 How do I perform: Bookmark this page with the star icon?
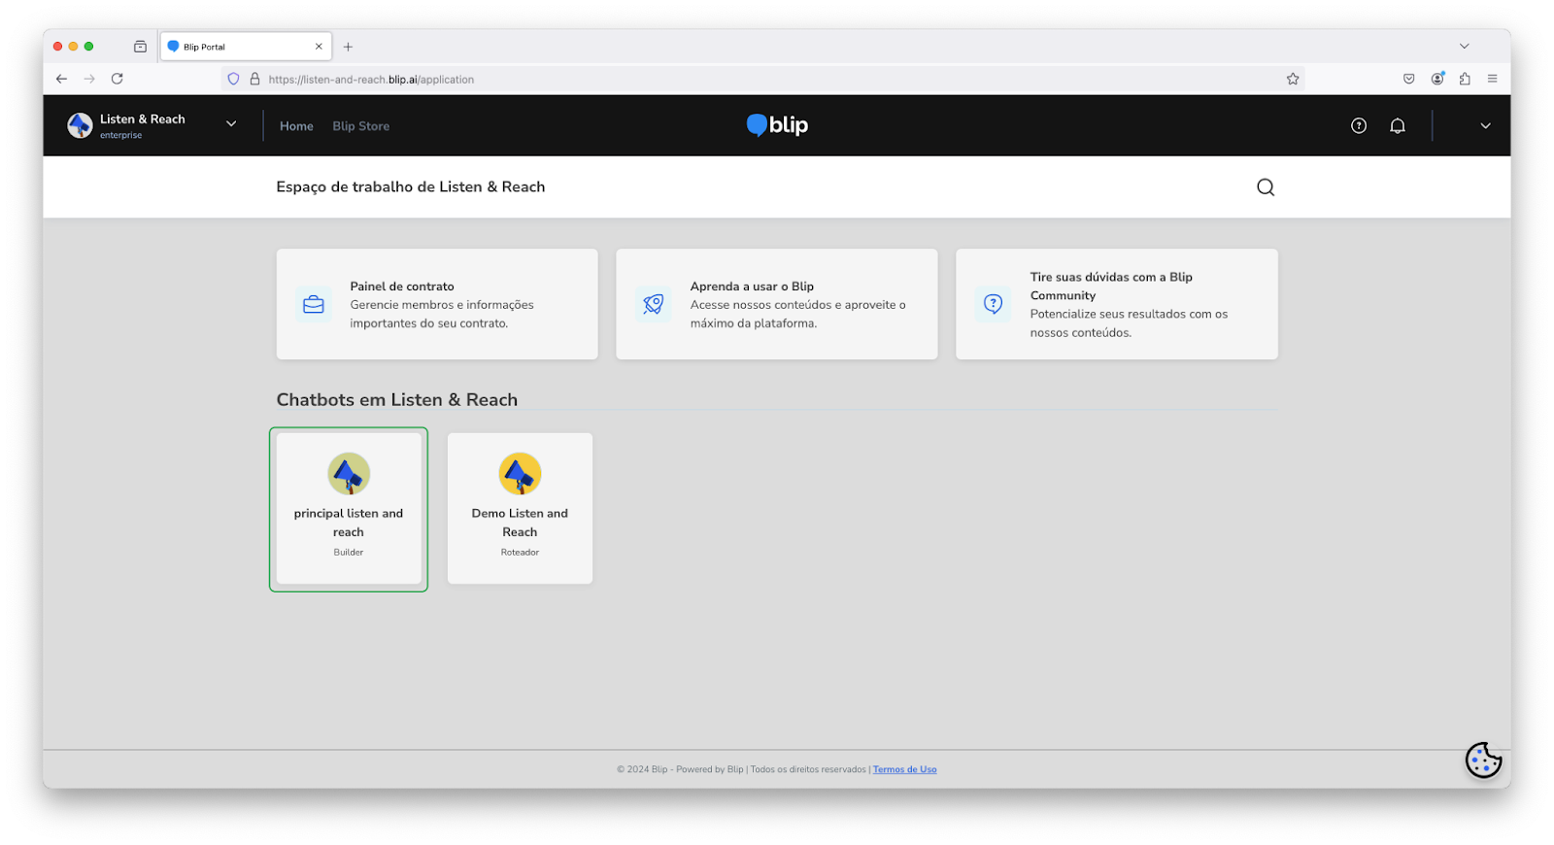pos(1293,80)
